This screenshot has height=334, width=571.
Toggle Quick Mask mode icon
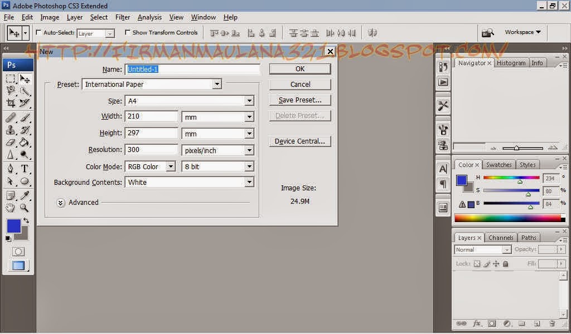tap(18, 252)
